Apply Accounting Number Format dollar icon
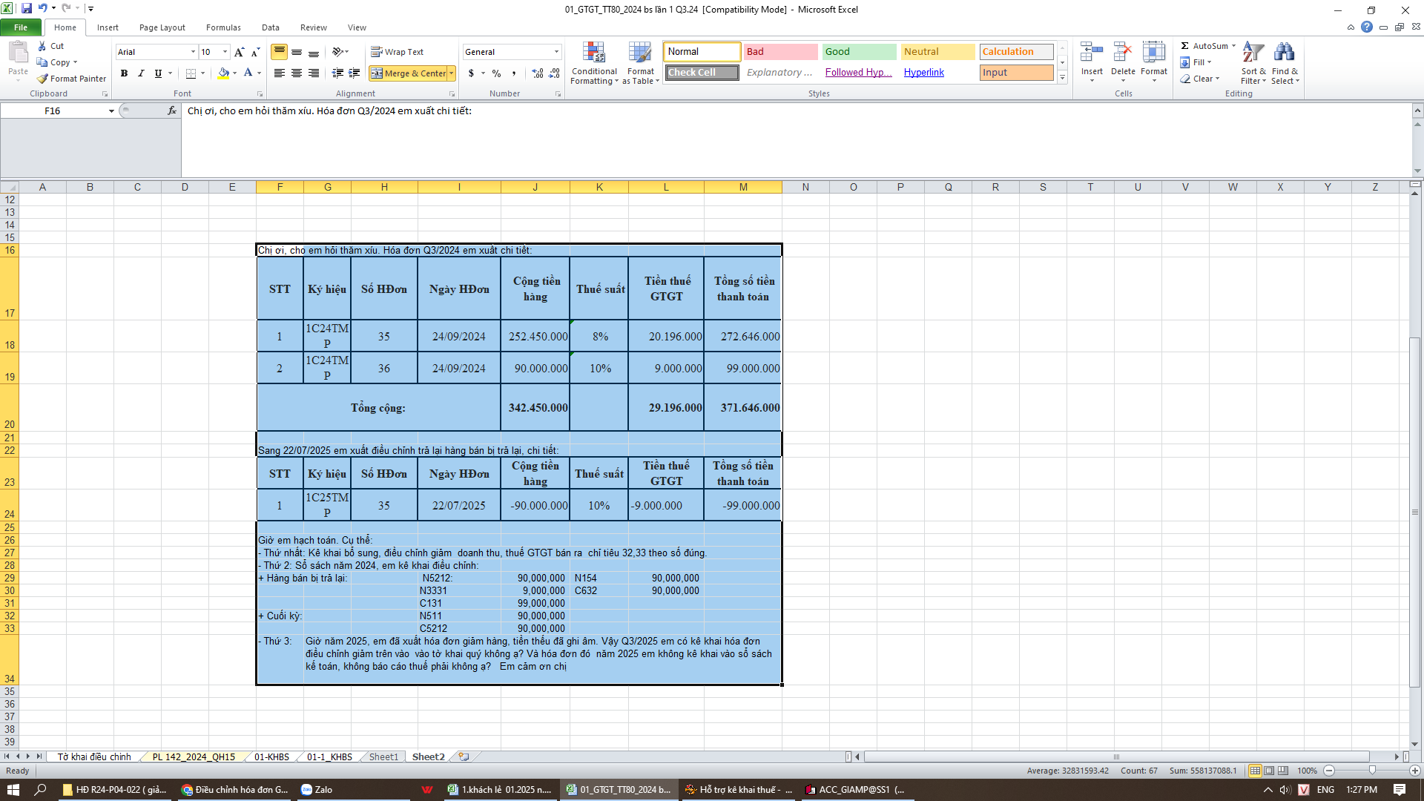Image resolution: width=1424 pixels, height=801 pixels. pos(471,73)
